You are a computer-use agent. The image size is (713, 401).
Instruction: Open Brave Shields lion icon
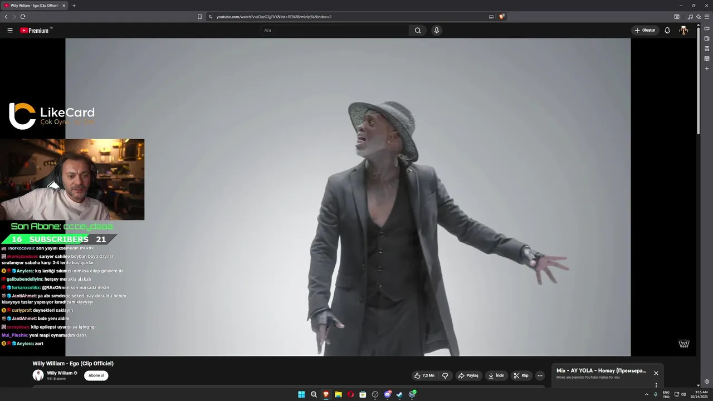pyautogui.click(x=501, y=17)
